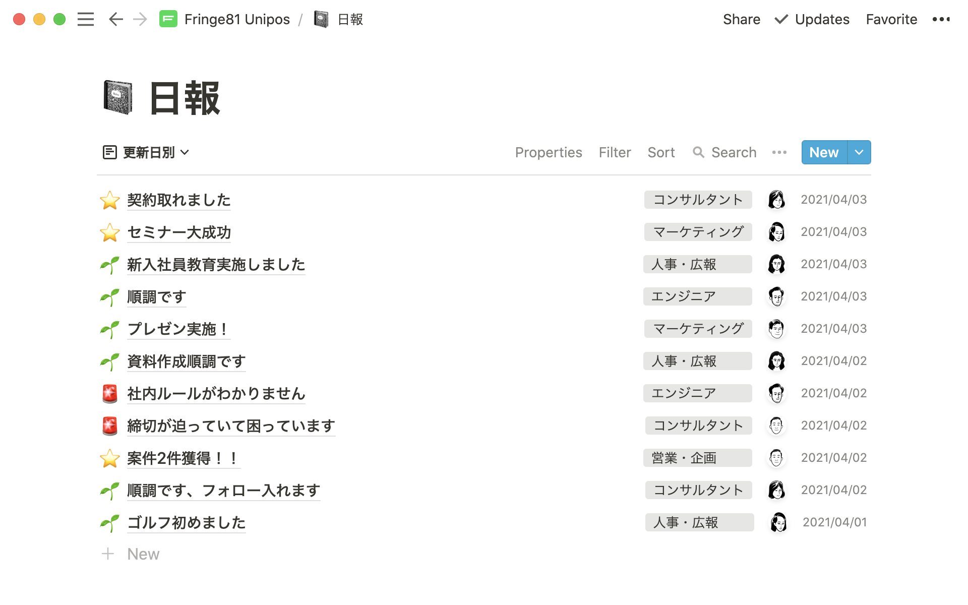Image resolution: width=968 pixels, height=605 pixels.
Task: Click the star icon beside 案件2件獲得!!
Action: click(109, 458)
